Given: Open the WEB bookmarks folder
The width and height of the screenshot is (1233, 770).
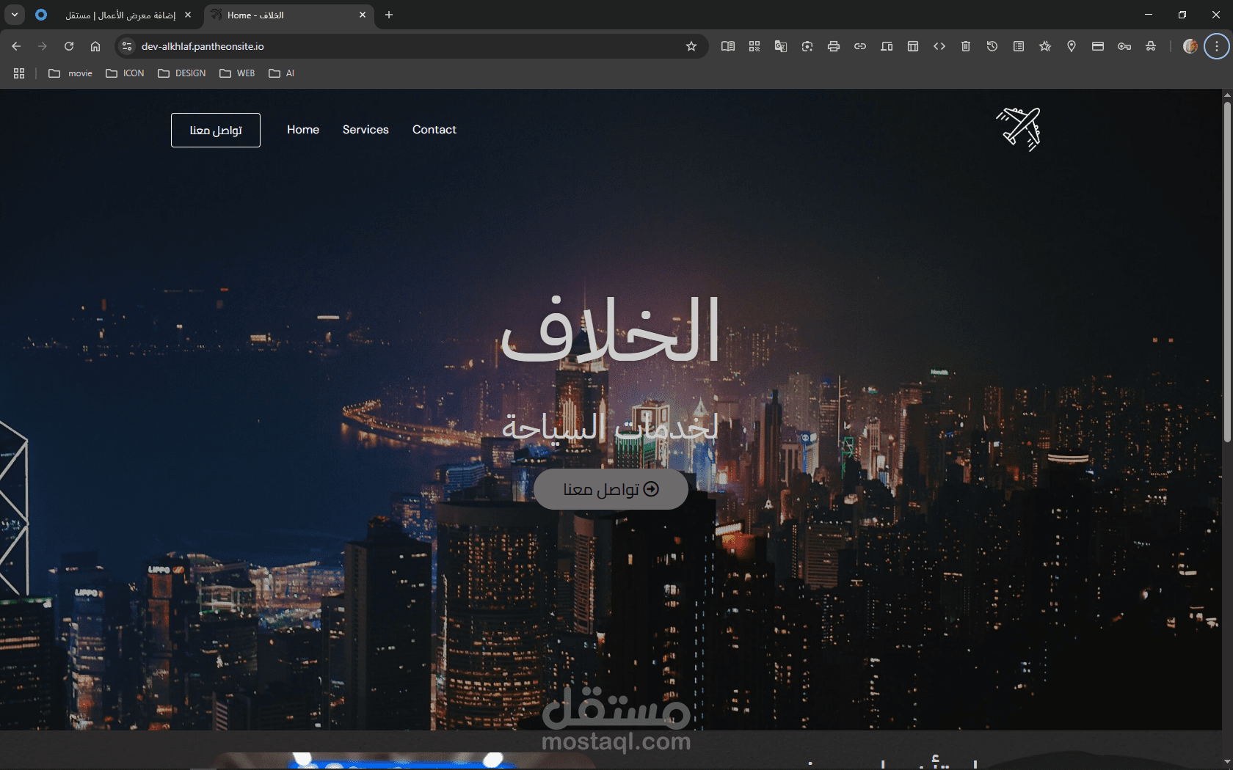Looking at the screenshot, I should coord(237,73).
